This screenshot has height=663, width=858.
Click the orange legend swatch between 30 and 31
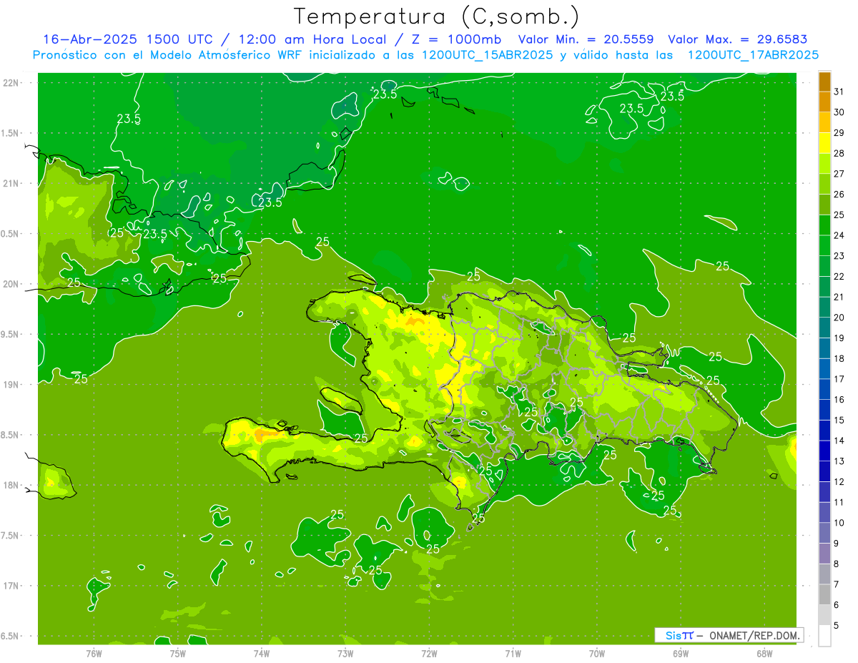point(824,102)
